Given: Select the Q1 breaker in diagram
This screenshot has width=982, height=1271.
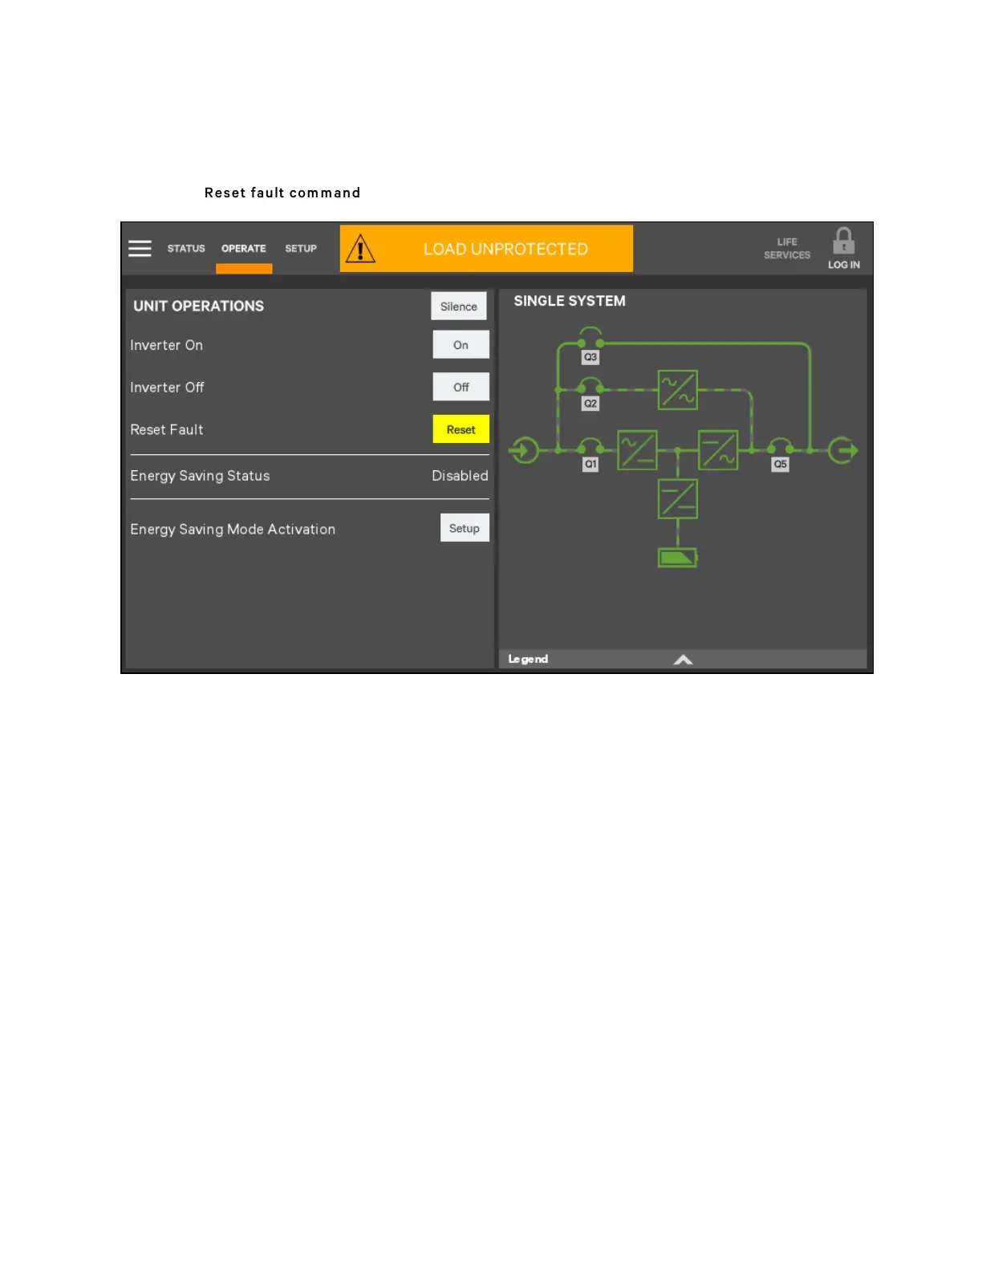Looking at the screenshot, I should pos(590,454).
